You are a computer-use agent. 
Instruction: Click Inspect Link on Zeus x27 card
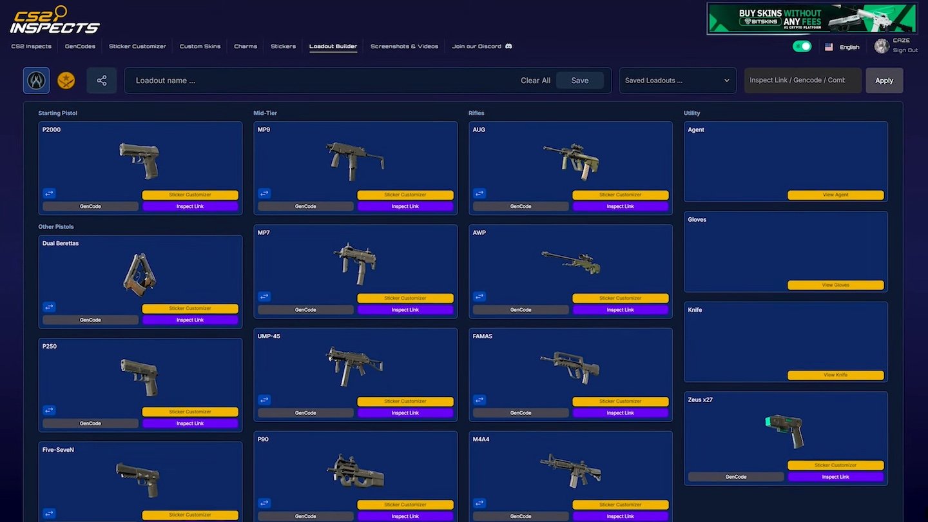coord(835,477)
